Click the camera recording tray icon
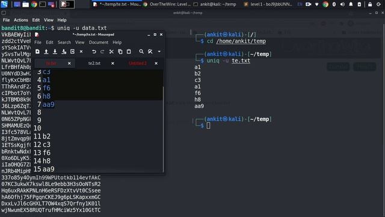Screen dimensions: 385x217 click(x=309, y=4)
